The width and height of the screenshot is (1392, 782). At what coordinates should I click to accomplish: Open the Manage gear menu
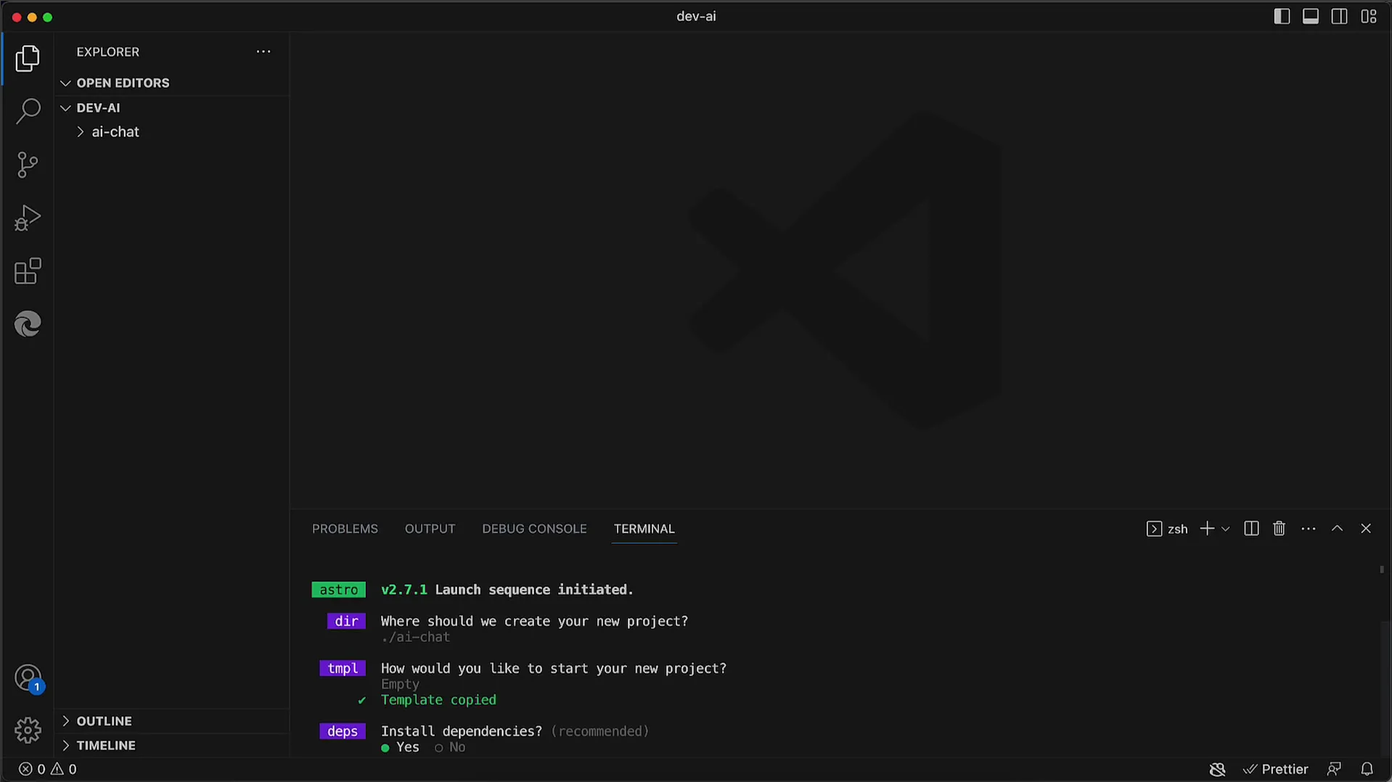pos(28,730)
